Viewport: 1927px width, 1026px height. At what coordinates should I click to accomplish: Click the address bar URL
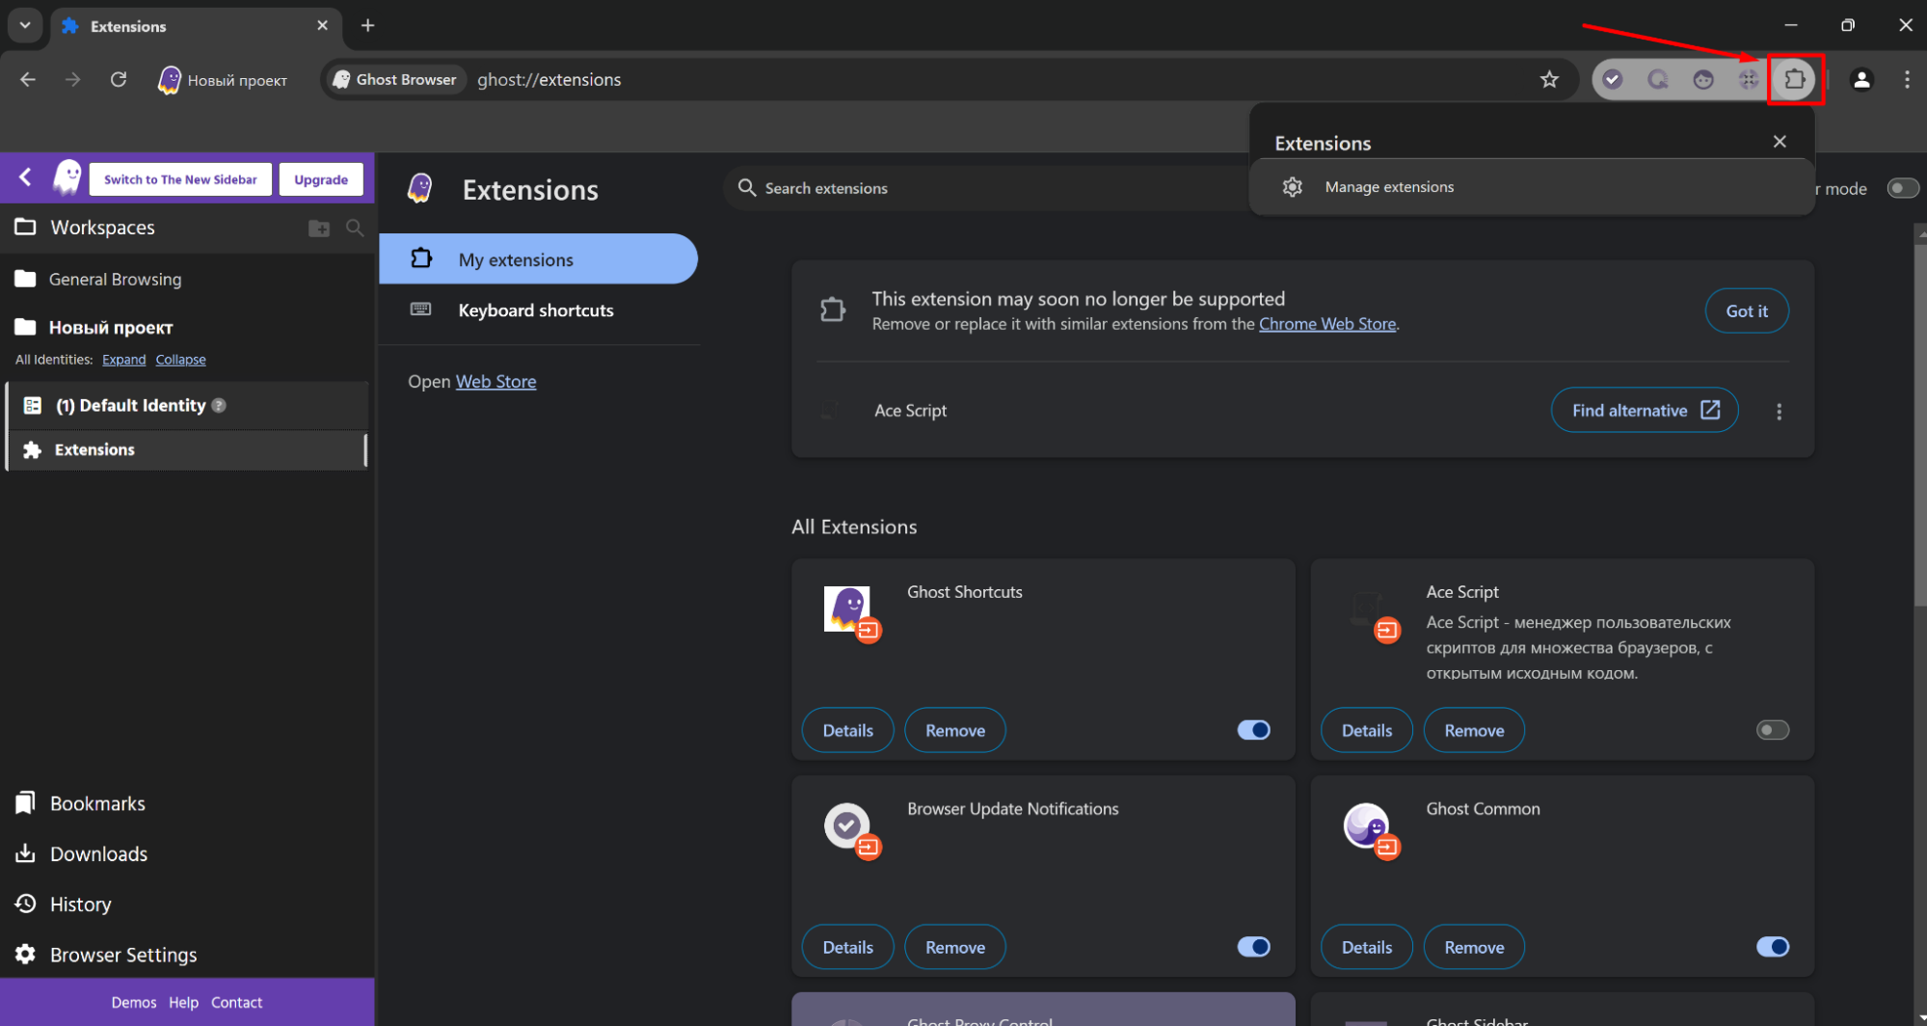pos(549,79)
